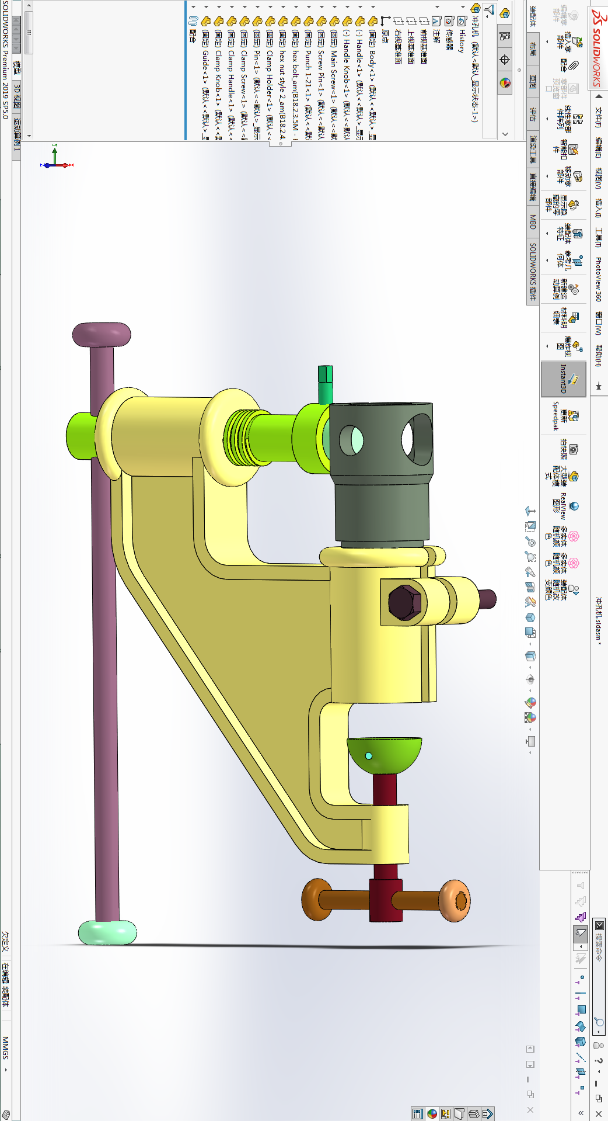Open the 帮助(H) Help menu

click(x=599, y=355)
